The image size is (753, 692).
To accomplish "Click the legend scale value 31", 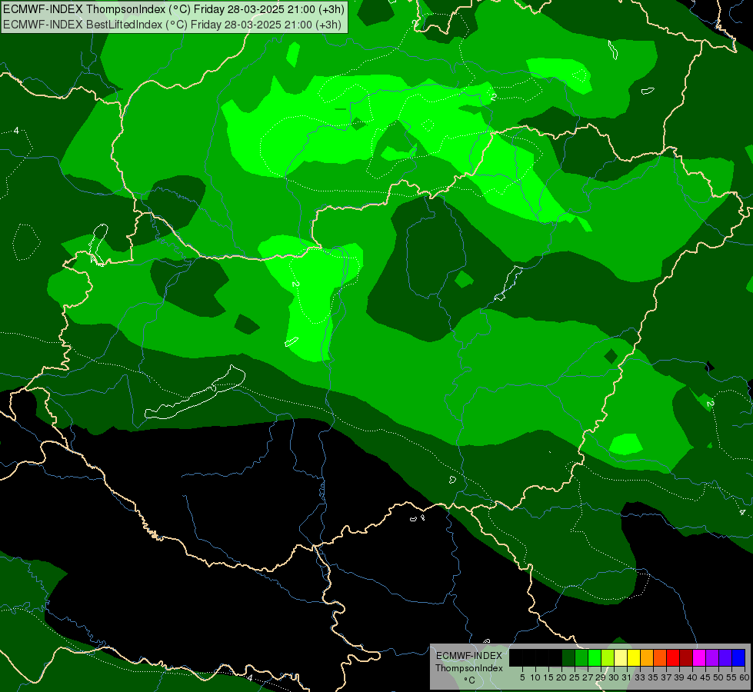I will (627, 677).
